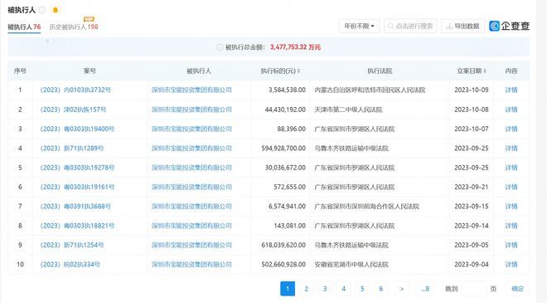Open case (2023)粤0303执19278号
The height and width of the screenshot is (303, 547).
pos(77,168)
